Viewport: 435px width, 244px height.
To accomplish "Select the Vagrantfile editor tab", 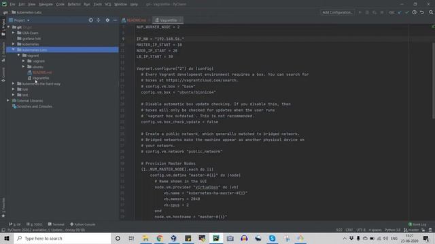I will (x=168, y=20).
